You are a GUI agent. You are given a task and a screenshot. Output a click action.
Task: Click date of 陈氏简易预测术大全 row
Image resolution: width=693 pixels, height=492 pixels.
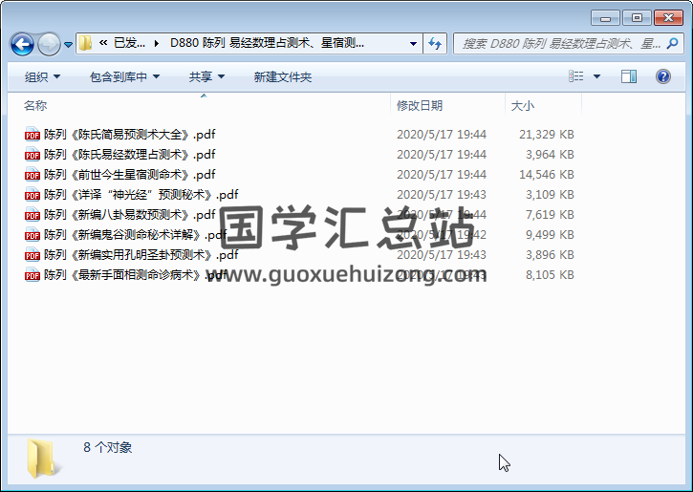(x=442, y=135)
